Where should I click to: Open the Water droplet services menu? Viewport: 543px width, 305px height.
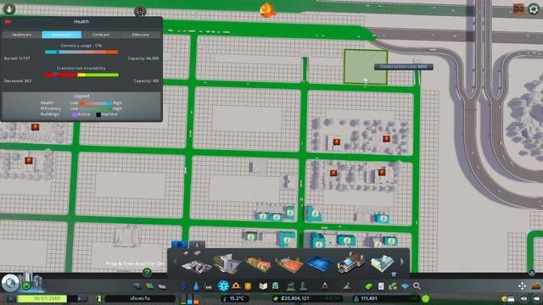pos(196,286)
